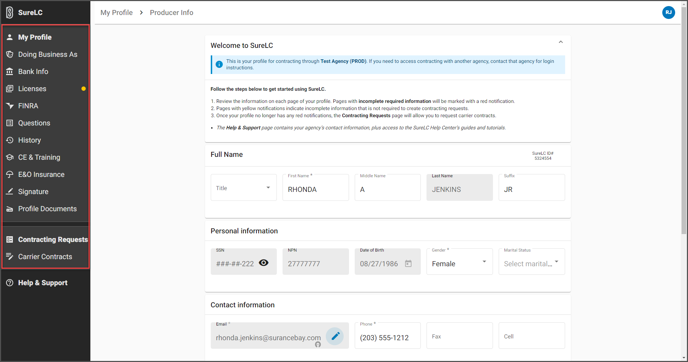Click the SureLC ID# 5324554 text

543,156
